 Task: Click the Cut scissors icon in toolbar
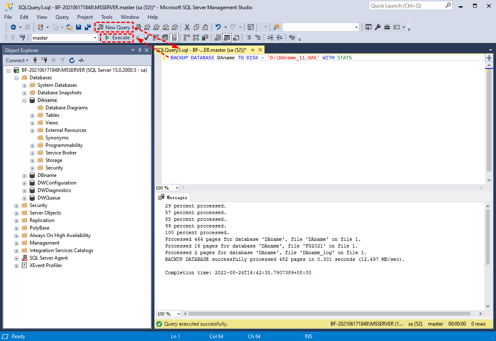tap(187, 27)
